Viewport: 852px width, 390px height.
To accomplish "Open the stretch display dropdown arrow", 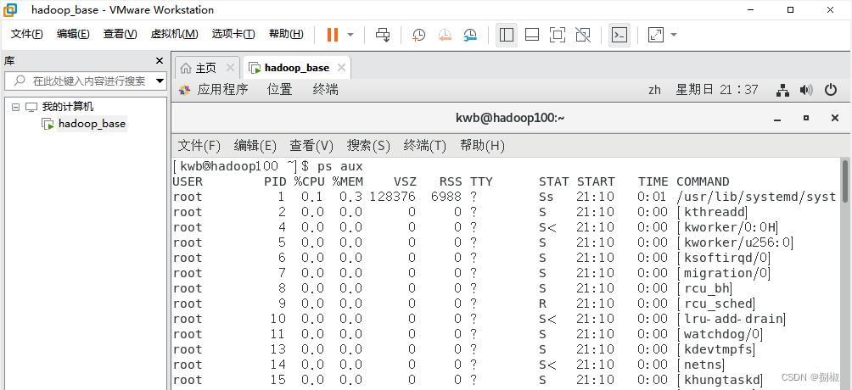I will (674, 35).
